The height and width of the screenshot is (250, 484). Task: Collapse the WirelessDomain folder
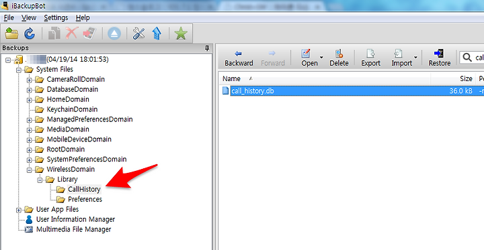29,170
